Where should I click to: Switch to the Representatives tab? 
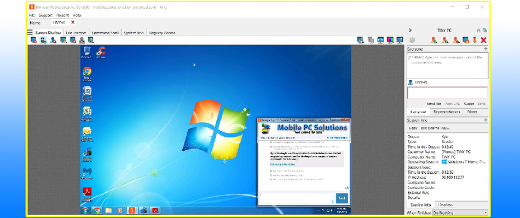pos(447,112)
